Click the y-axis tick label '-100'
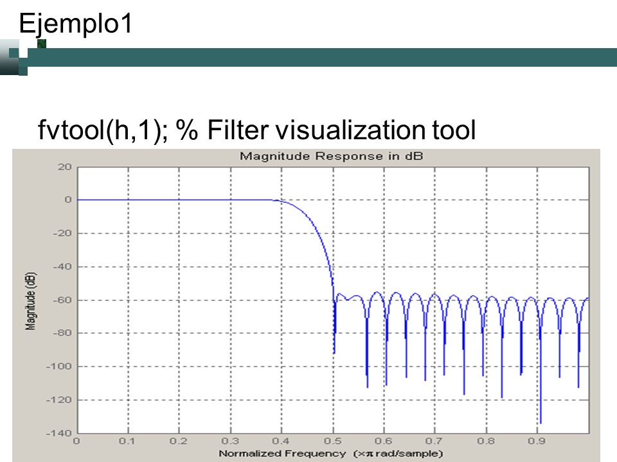The image size is (617, 462). (x=59, y=366)
